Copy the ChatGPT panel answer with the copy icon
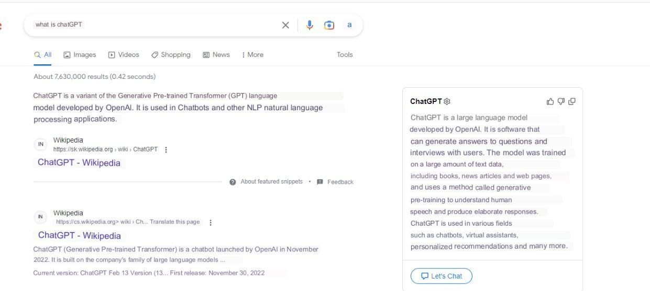 (572, 101)
